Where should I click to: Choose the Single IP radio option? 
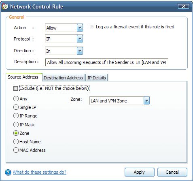pyautogui.click(x=16, y=107)
